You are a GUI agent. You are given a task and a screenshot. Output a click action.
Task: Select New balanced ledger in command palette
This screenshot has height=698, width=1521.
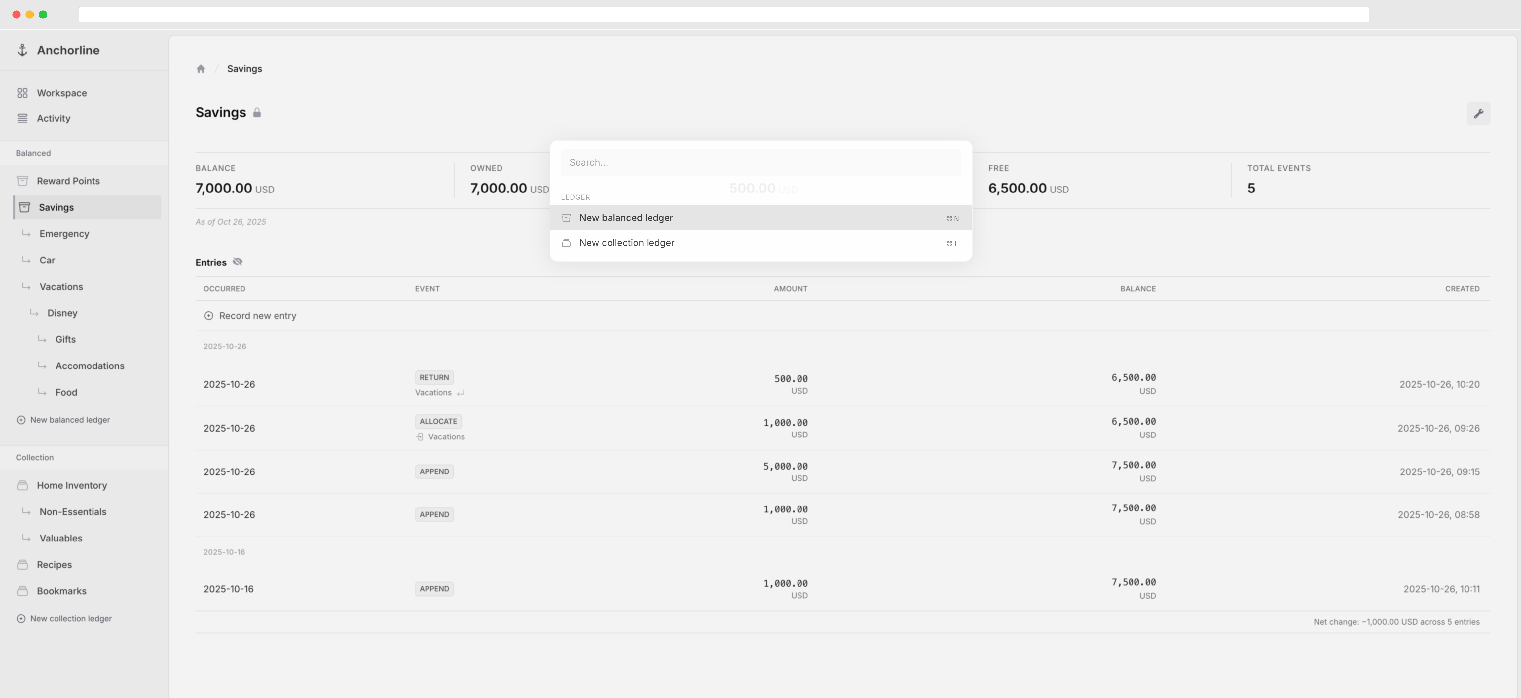[626, 218]
